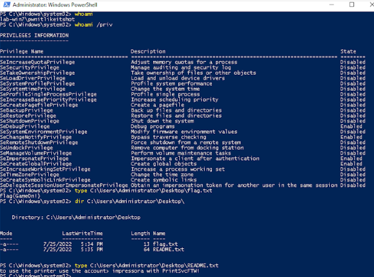374x277 pixels.
Task: Select 'SeSystemtimePrivilege' text
Action: coord(33,89)
